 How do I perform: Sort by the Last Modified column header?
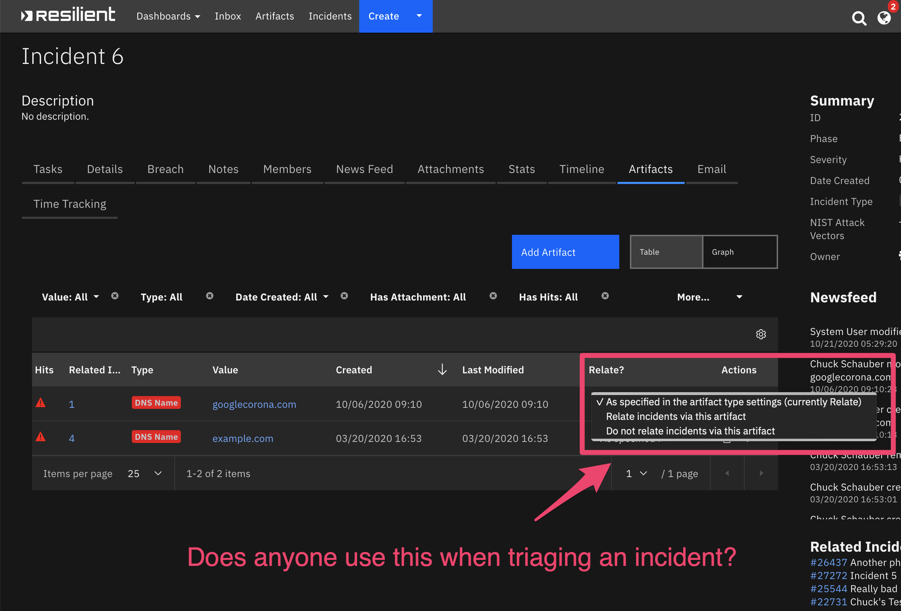coord(493,370)
